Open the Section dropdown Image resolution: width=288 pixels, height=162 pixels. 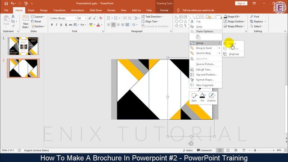click(x=38, y=26)
